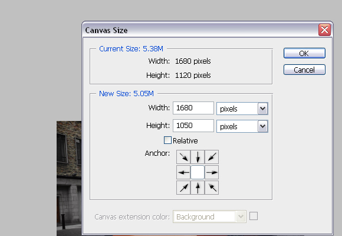The image size is (342, 236).
Task: Click the OK button
Action: [304, 53]
